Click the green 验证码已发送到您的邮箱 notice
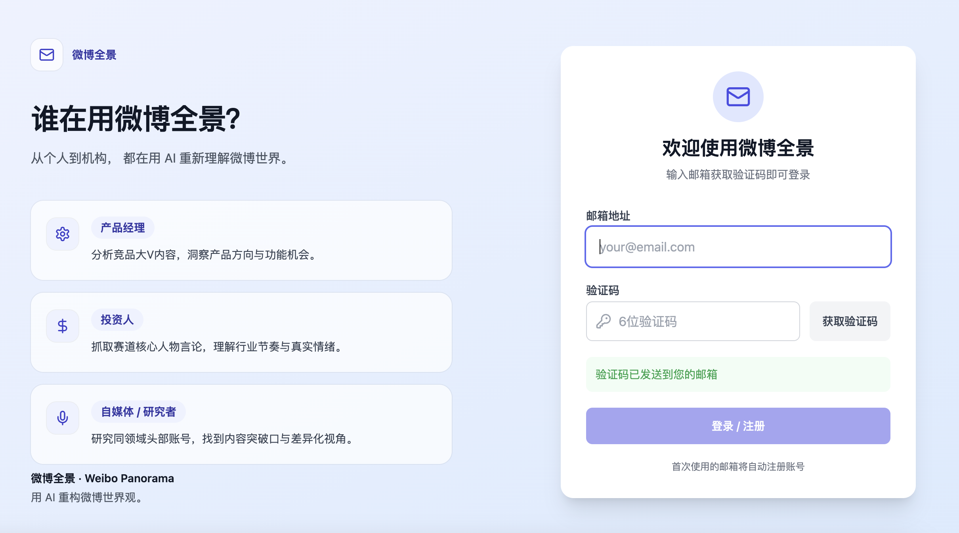 [x=738, y=374]
